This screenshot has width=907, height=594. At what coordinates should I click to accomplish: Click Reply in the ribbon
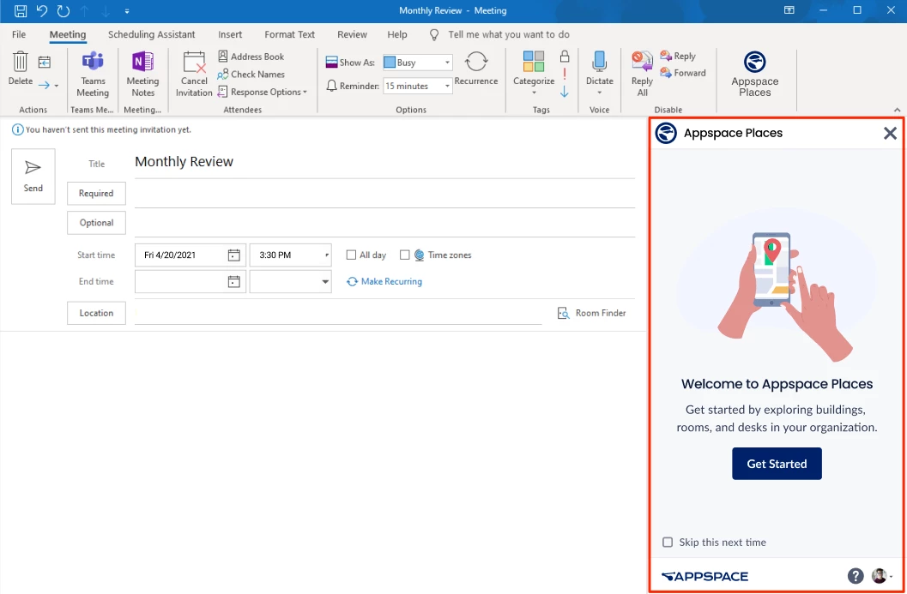[x=678, y=56]
